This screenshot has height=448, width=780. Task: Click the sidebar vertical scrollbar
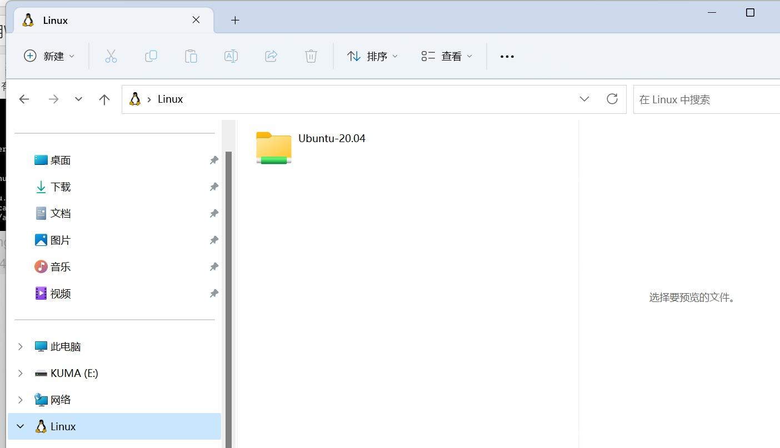coord(228,300)
